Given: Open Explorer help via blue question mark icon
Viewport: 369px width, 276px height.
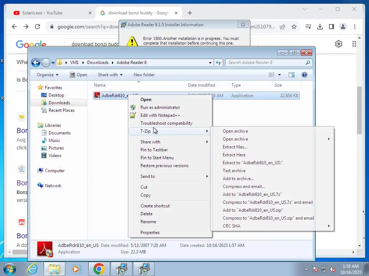Looking at the screenshot, I should tap(304, 75).
